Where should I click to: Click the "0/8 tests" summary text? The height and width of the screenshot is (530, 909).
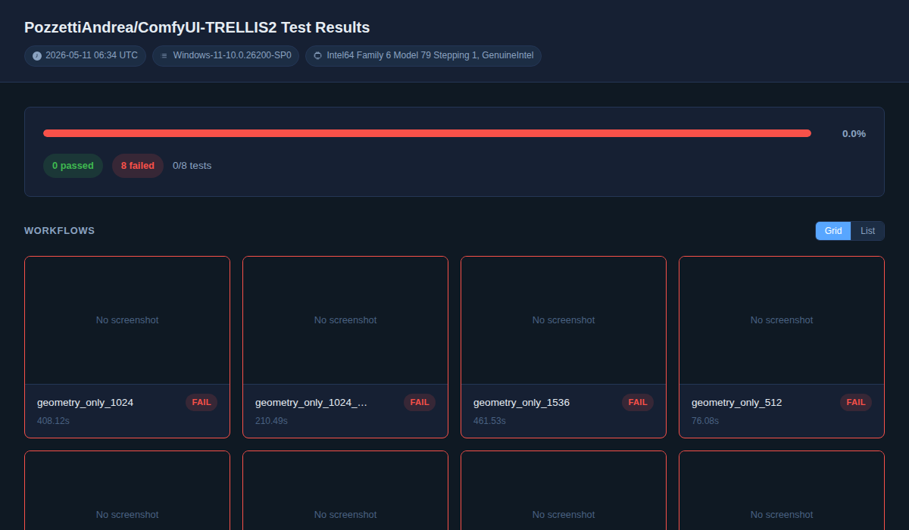(192, 166)
